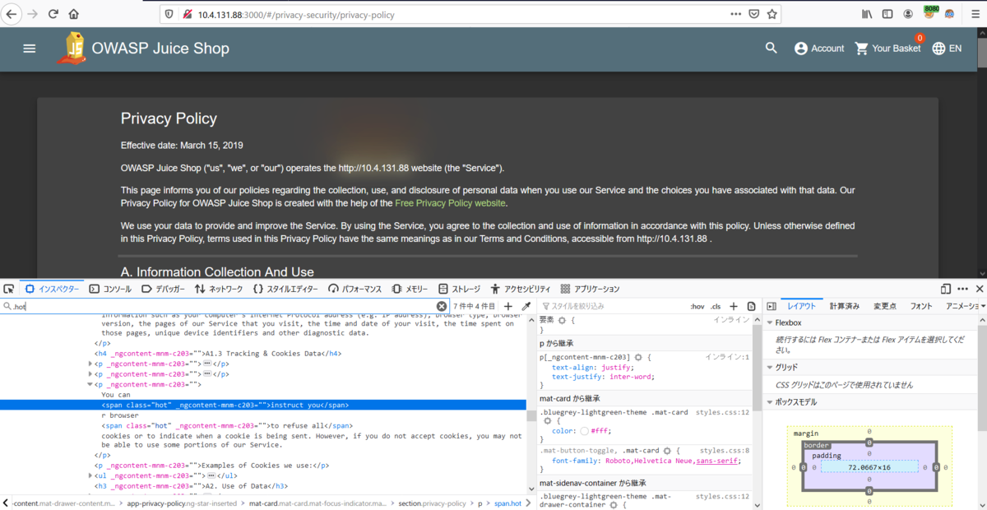Image resolution: width=987 pixels, height=510 pixels.
Task: Switch to the デバッガー tab
Action: (x=164, y=289)
